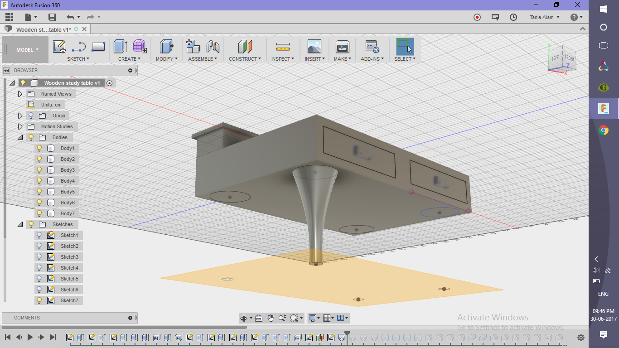Open the Data Panel grid icon
Image resolution: width=619 pixels, height=348 pixels.
coord(9,17)
